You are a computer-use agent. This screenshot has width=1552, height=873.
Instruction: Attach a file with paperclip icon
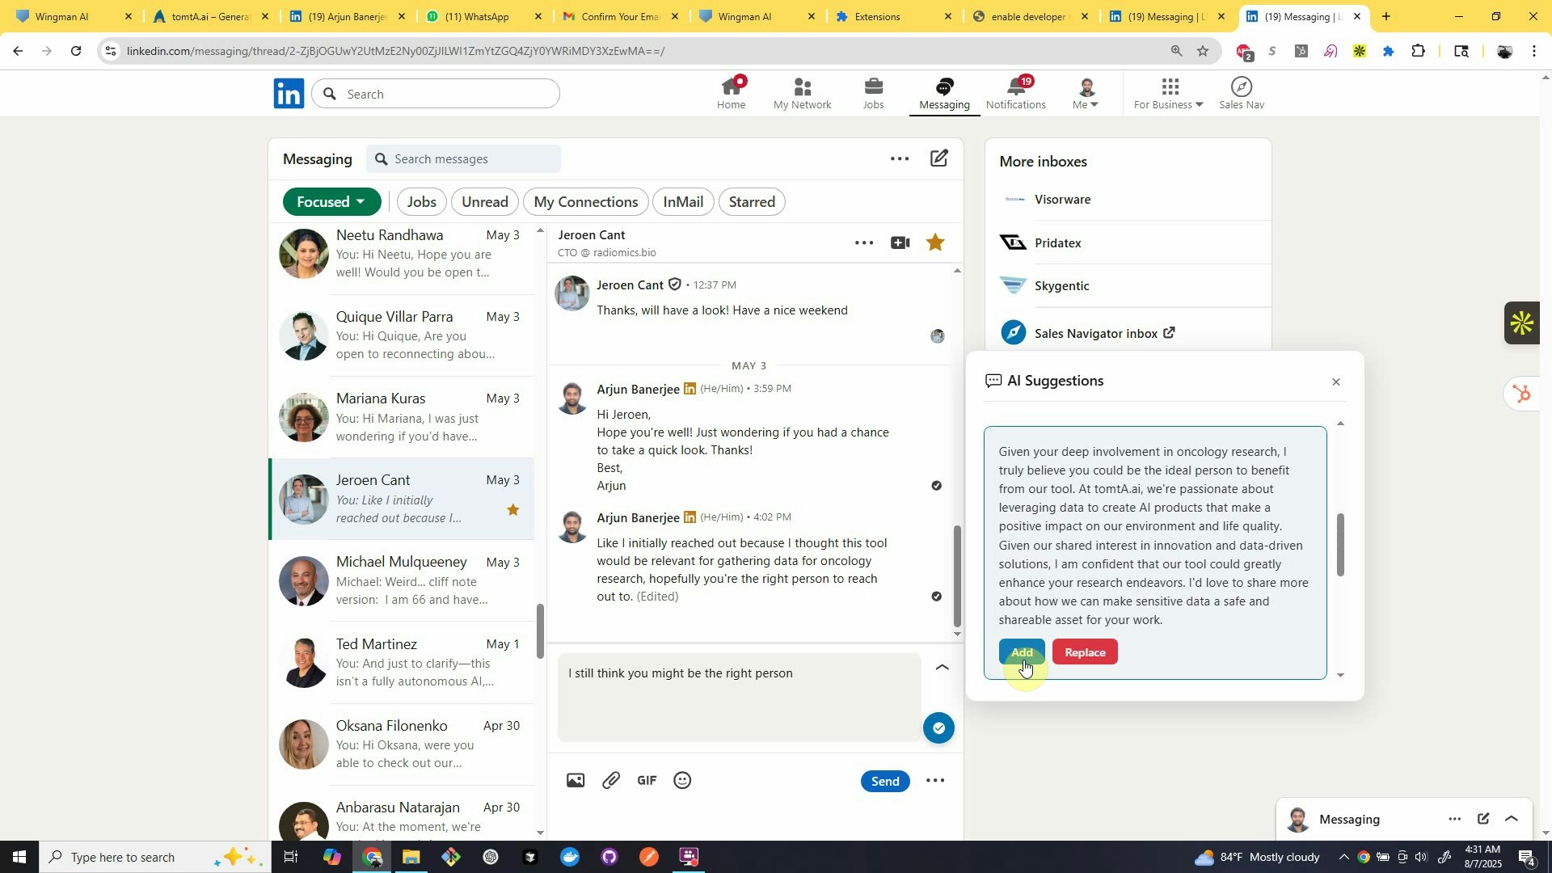(611, 780)
